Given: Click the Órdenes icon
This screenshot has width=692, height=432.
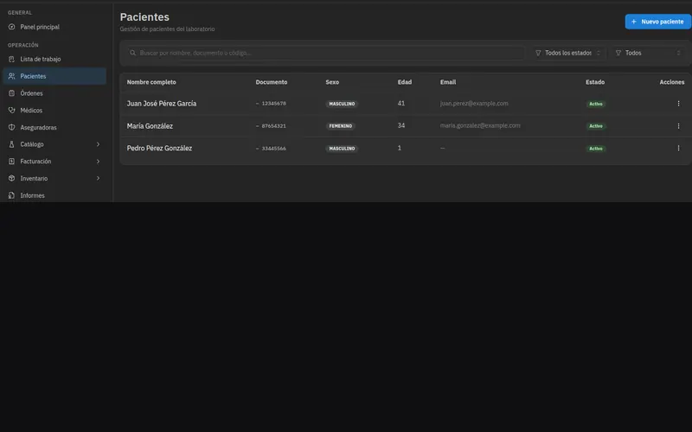Looking at the screenshot, I should pos(11,93).
